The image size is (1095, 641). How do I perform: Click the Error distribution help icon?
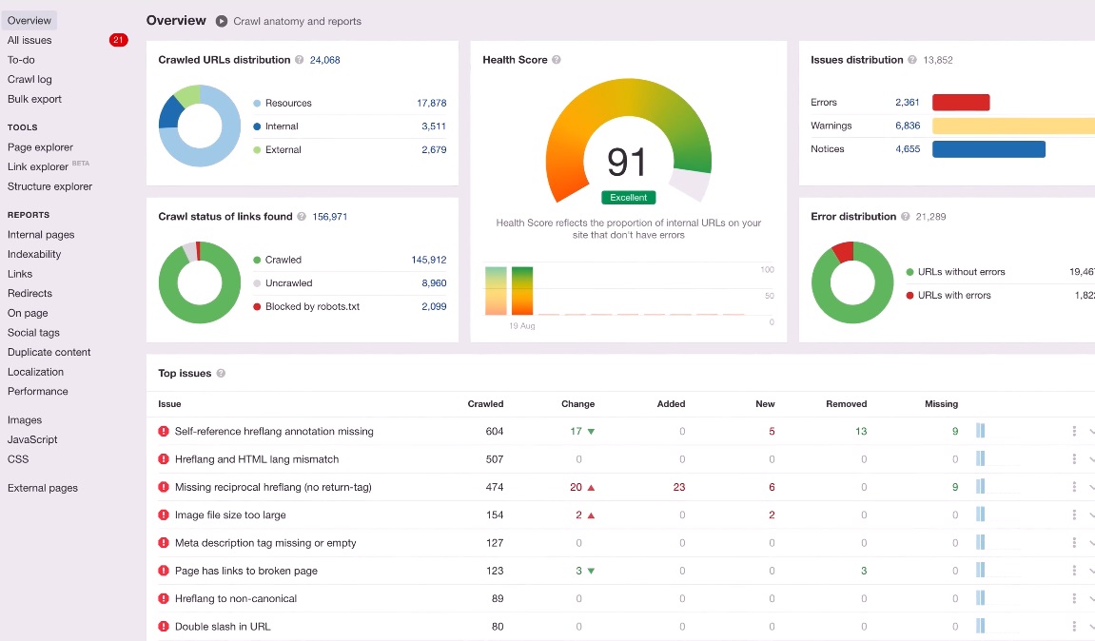pos(905,217)
